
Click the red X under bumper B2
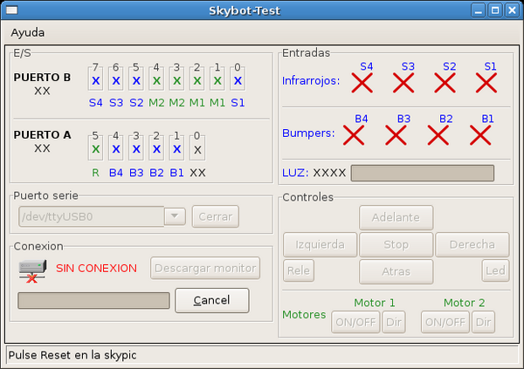438,134
